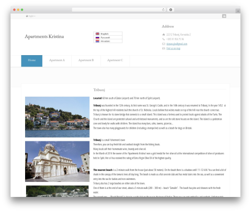
Task: Open the partially visible green landscape photo
Action: [57, 191]
